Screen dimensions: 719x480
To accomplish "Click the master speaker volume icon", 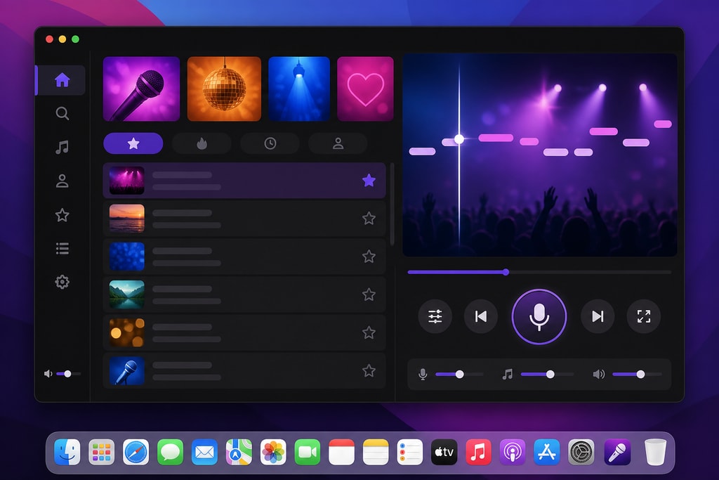I will (599, 375).
